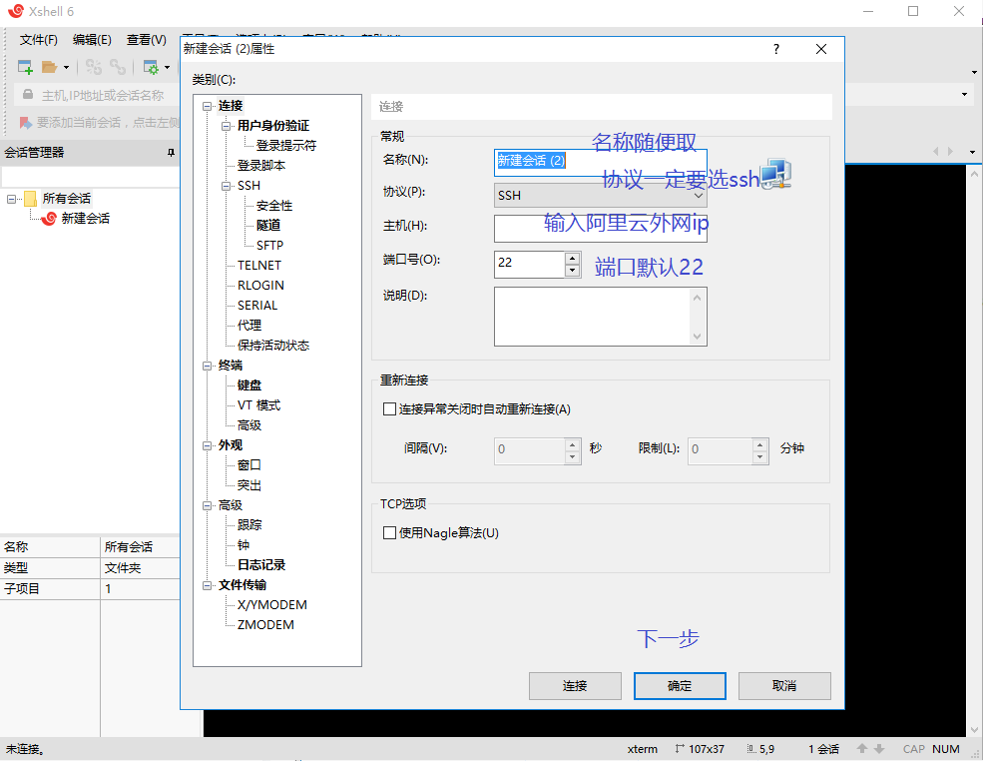Click the xterm indicator in the status bar

point(642,748)
